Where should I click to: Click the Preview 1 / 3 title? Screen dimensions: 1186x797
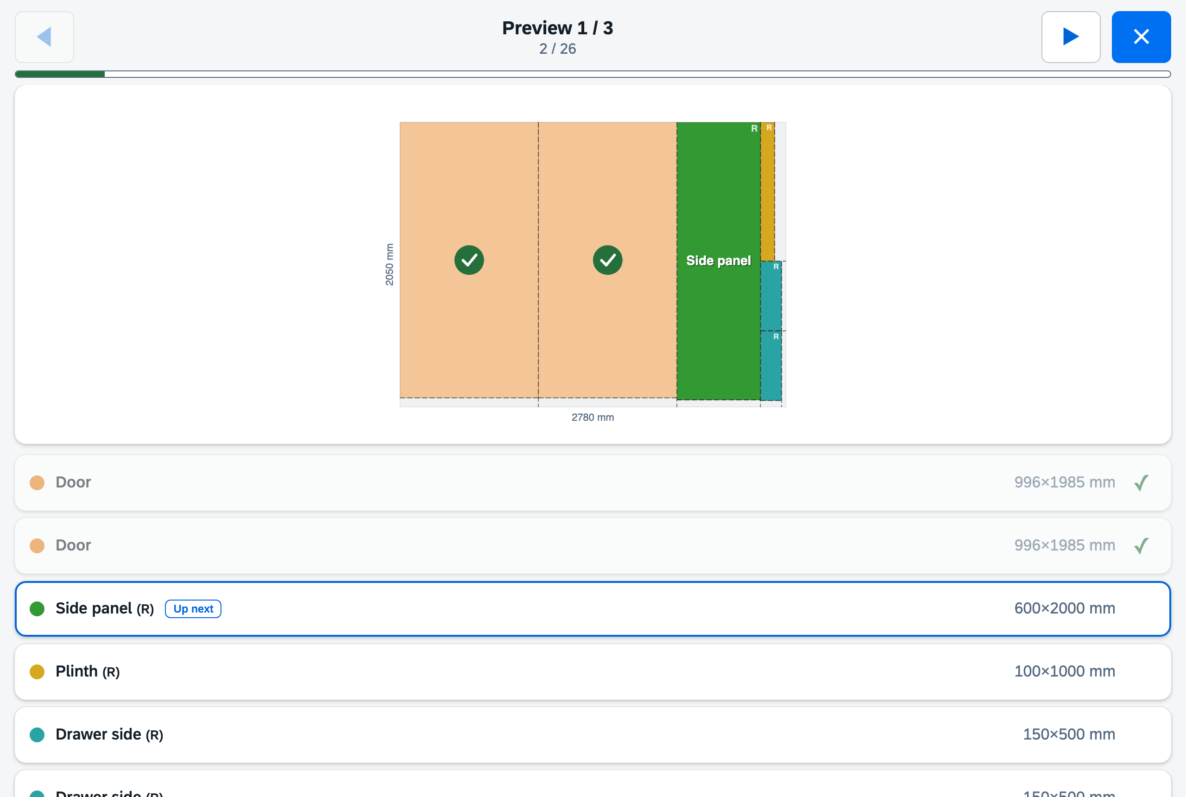tap(557, 28)
